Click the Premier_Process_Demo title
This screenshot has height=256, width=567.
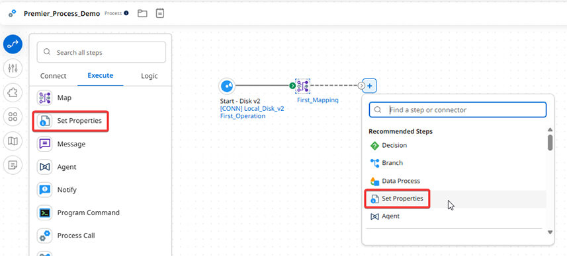pyautogui.click(x=62, y=14)
